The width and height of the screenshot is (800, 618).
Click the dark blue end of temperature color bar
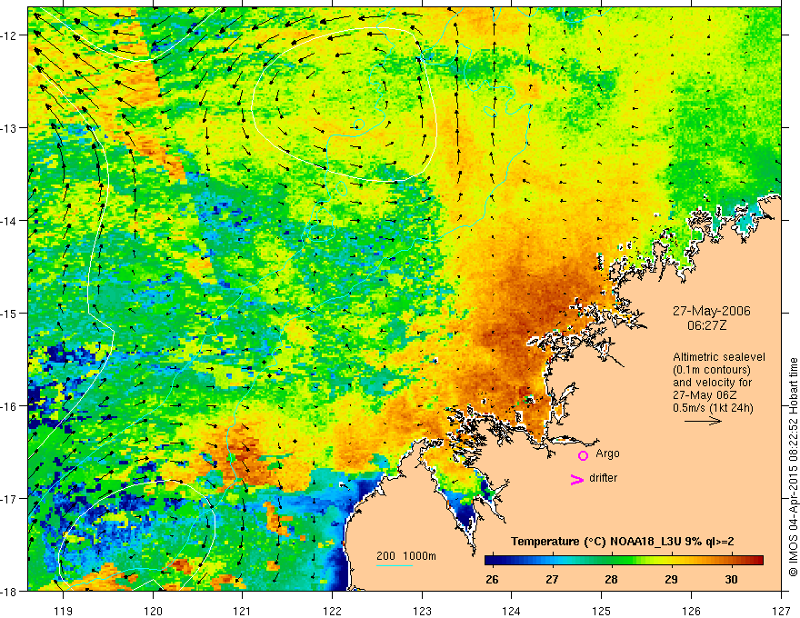[x=491, y=560]
